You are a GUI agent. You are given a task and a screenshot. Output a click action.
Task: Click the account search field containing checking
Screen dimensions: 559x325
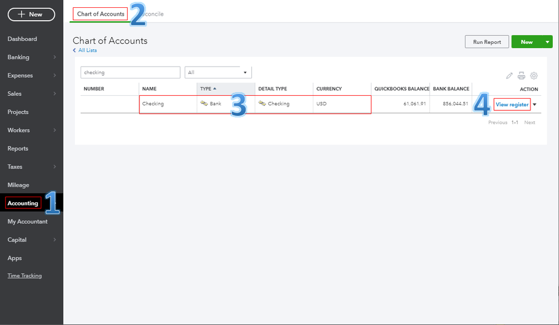tap(130, 72)
